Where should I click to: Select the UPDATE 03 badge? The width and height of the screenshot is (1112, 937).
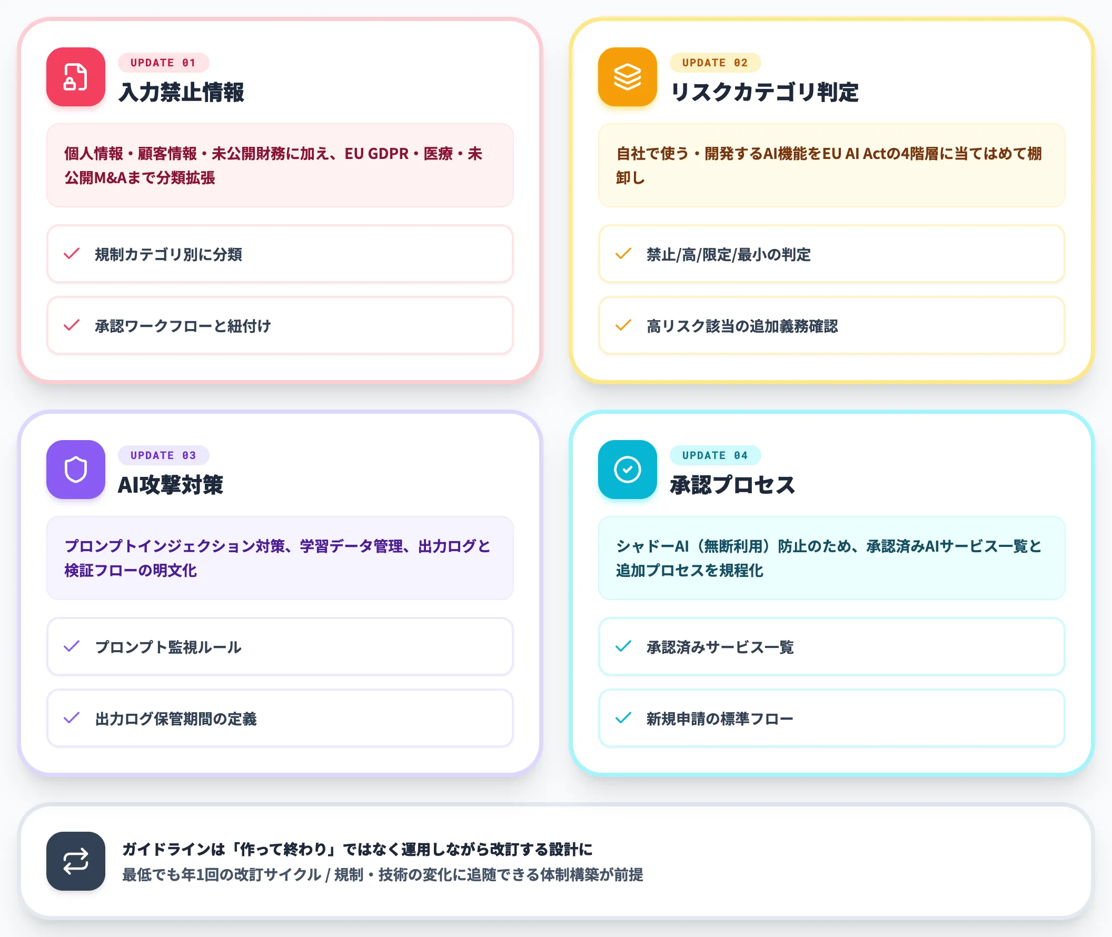(x=163, y=455)
